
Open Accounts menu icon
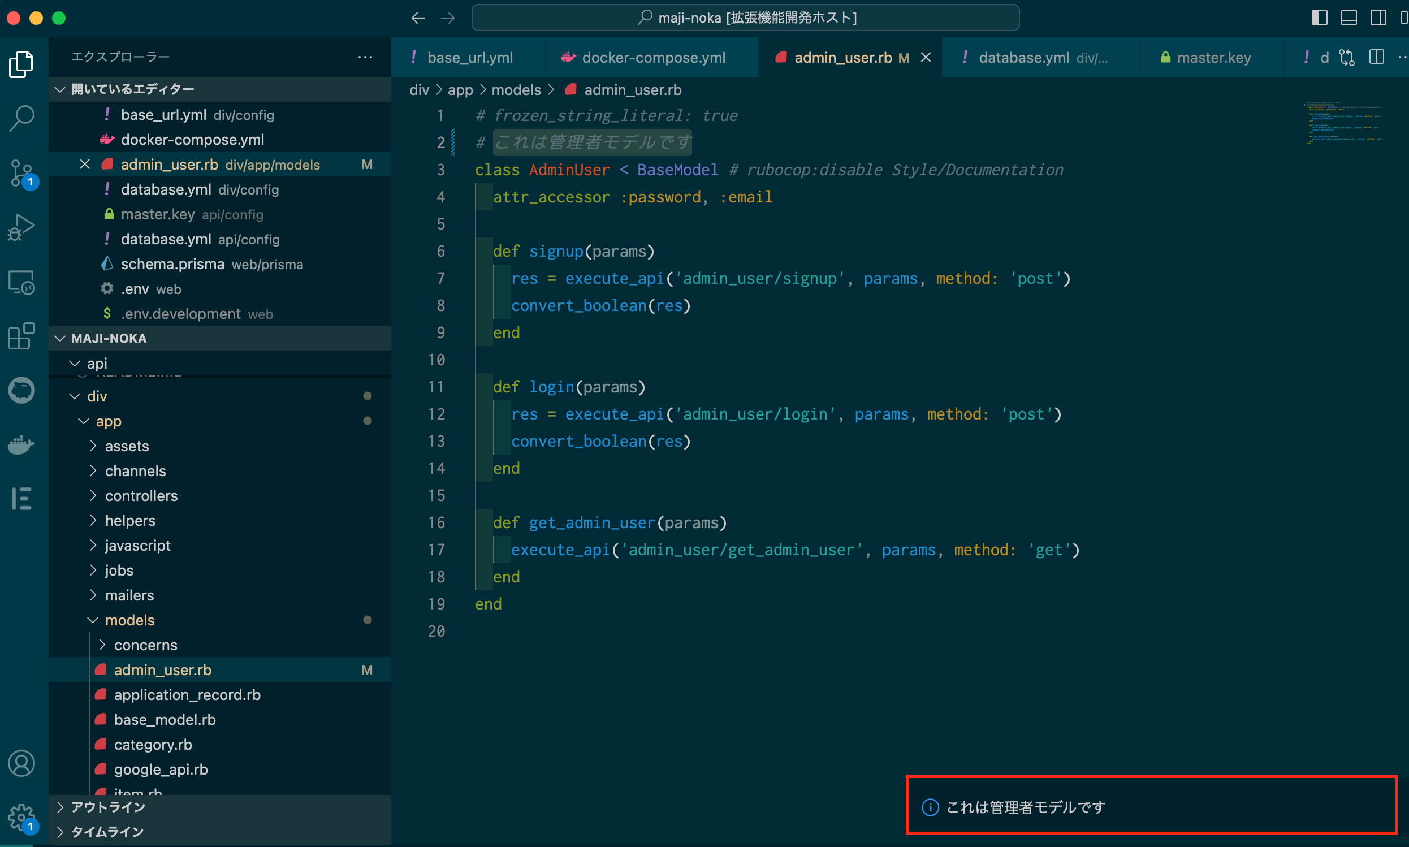[21, 763]
